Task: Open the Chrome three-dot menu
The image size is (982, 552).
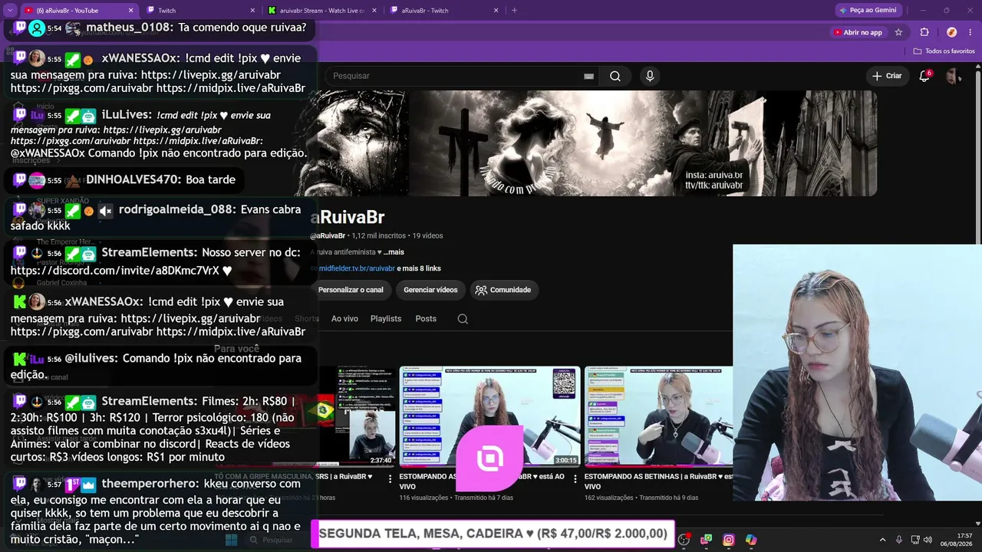Action: point(970,32)
